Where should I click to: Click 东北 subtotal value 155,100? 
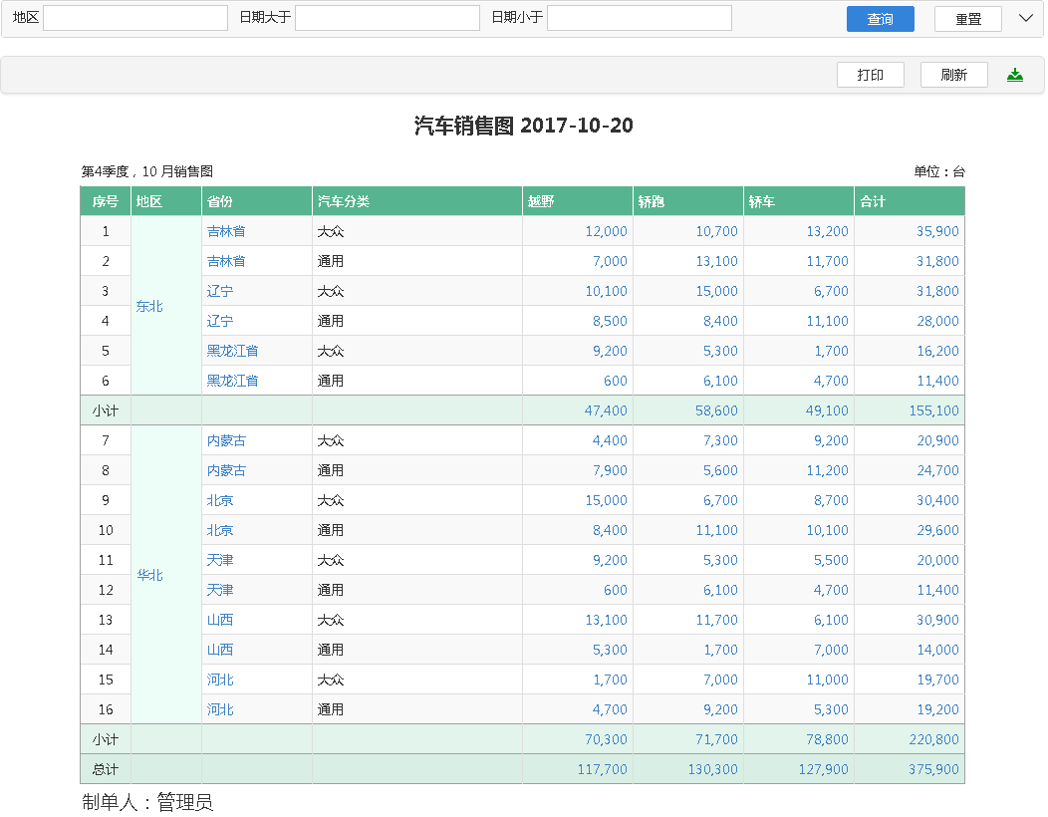(933, 410)
